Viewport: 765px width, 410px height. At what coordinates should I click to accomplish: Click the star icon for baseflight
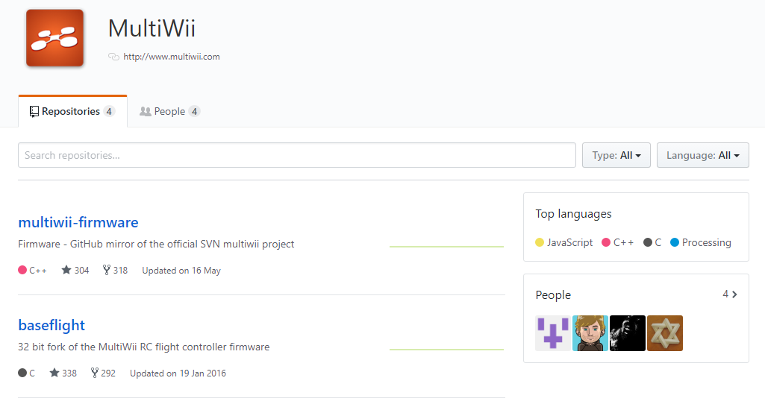click(x=54, y=373)
